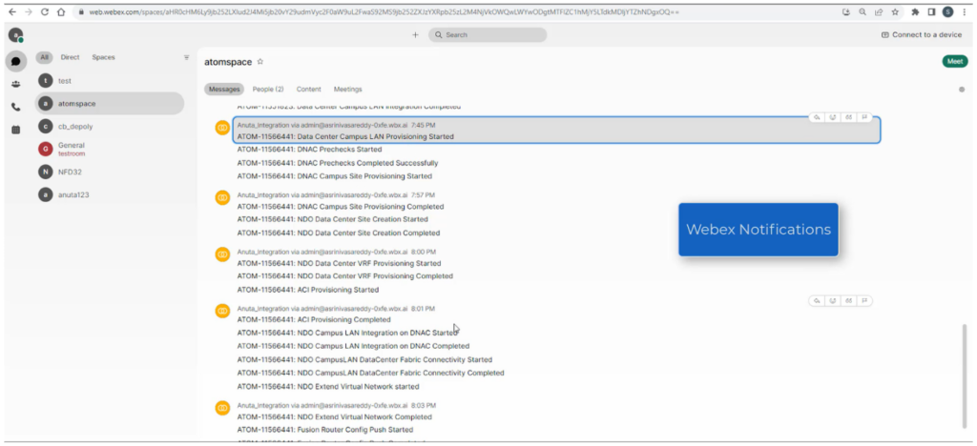Open the browser extensions puzzle icon
The image size is (977, 446).
point(915,11)
